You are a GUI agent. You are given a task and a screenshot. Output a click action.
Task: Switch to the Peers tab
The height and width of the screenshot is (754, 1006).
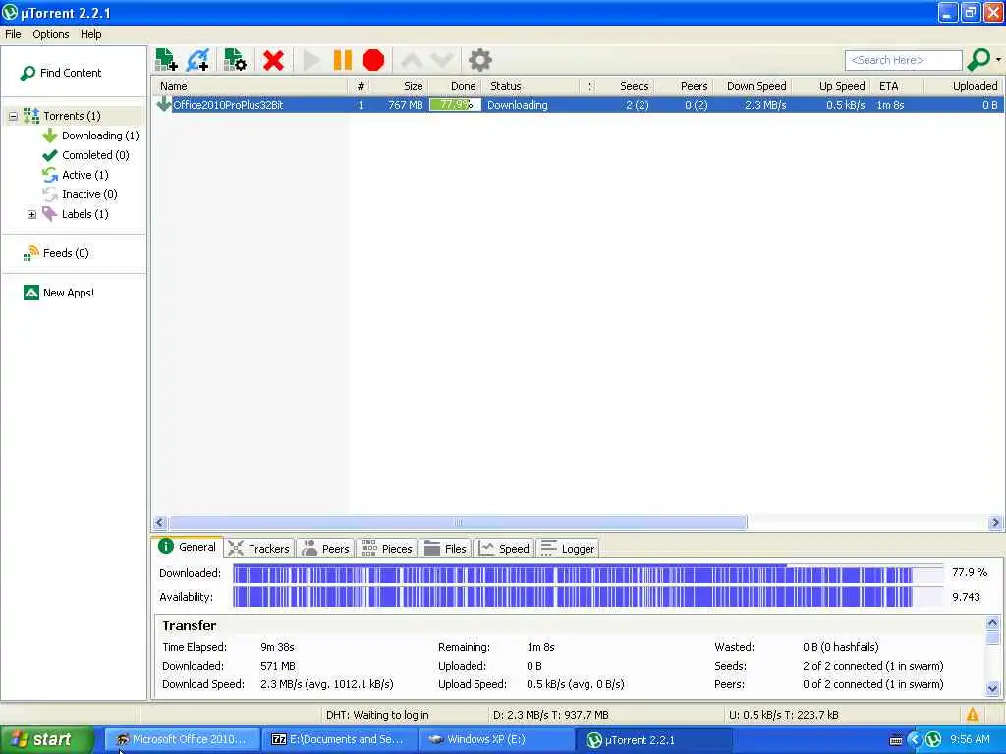(x=326, y=549)
